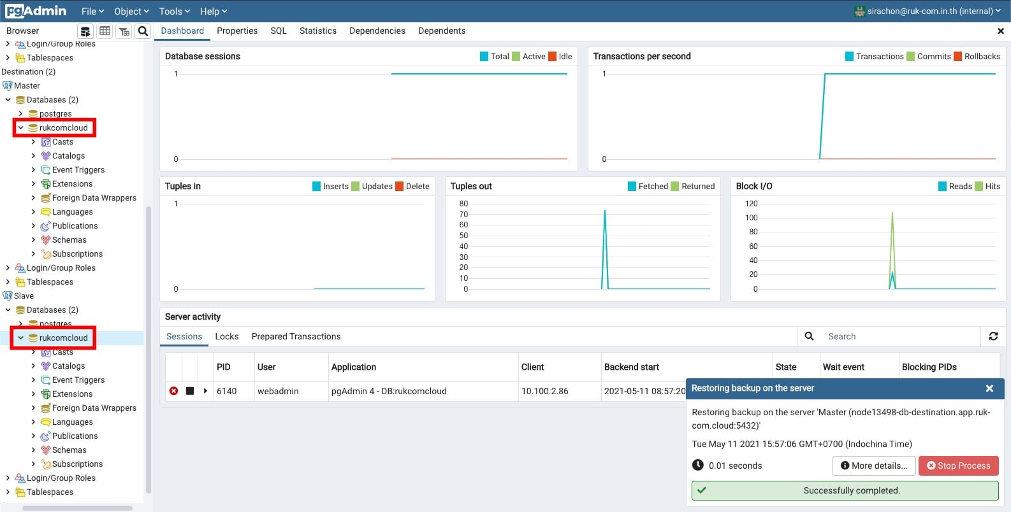The height and width of the screenshot is (512, 1011).
Task: Click the View Data grid icon
Action: click(x=105, y=31)
